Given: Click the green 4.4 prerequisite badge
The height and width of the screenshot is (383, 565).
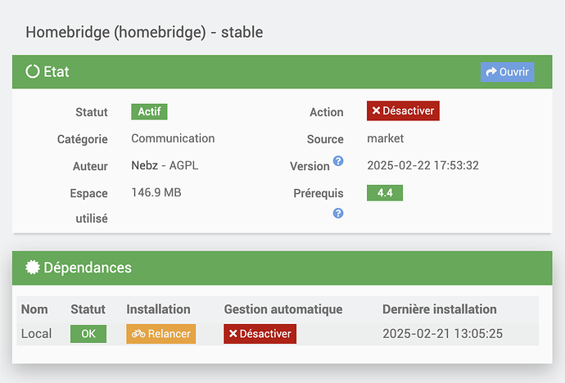Looking at the screenshot, I should coord(384,193).
